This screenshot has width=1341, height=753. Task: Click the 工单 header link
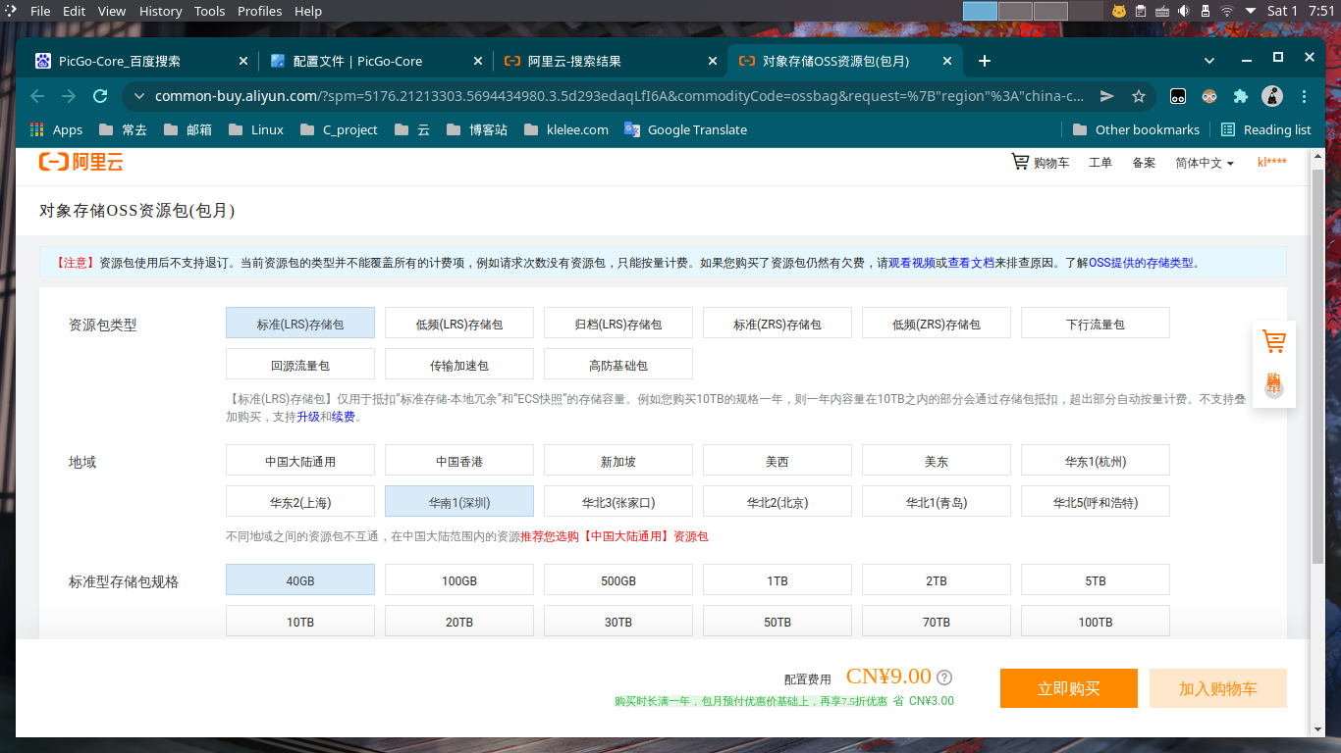pos(1100,162)
